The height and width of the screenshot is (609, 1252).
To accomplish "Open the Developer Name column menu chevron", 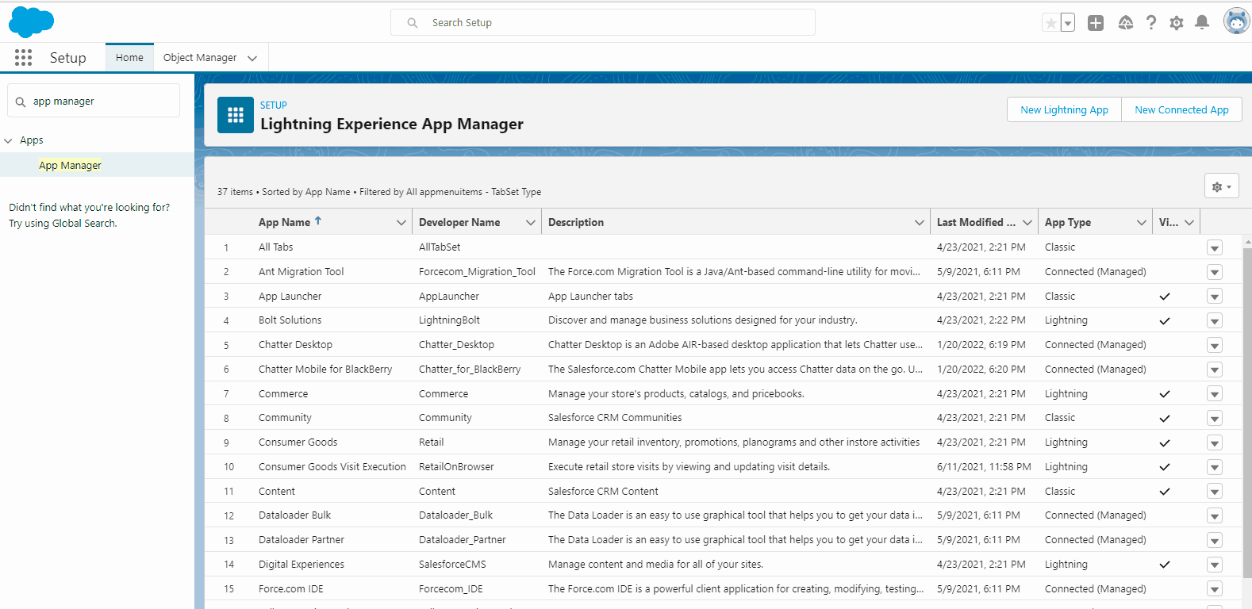I will [531, 223].
